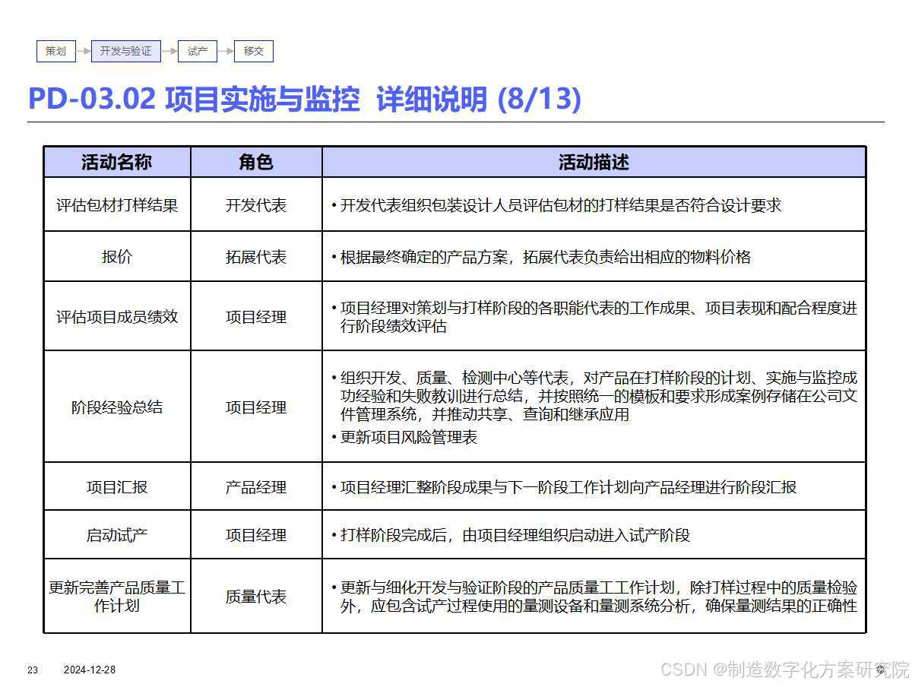Select the 活动名称 table header
The height and width of the screenshot is (684, 912).
pyautogui.click(x=117, y=162)
